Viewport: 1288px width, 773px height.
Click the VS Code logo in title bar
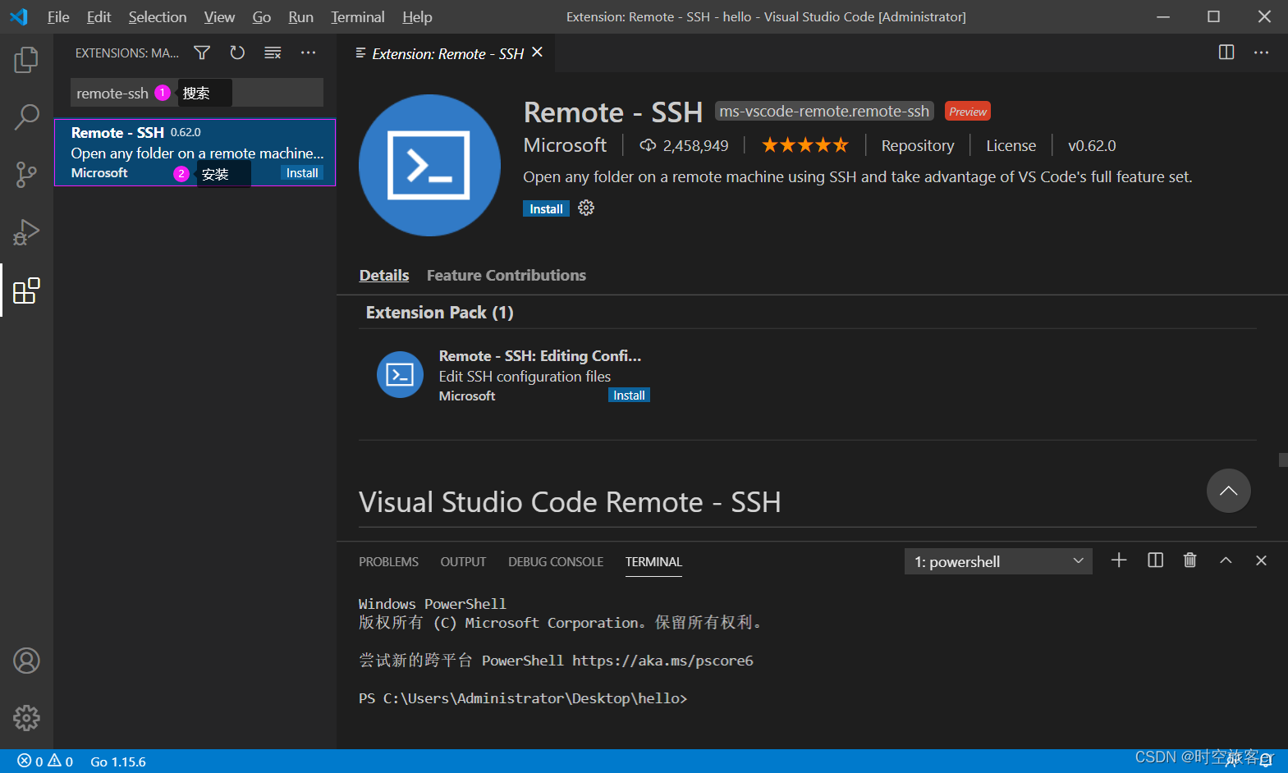coord(19,16)
